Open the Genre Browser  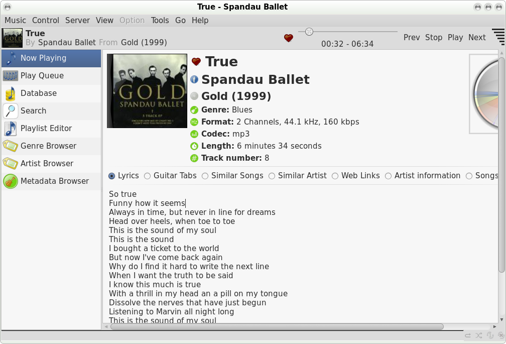48,146
